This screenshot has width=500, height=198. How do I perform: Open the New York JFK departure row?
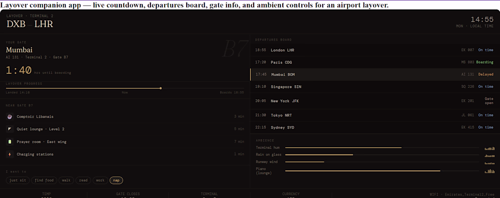tap(375, 101)
